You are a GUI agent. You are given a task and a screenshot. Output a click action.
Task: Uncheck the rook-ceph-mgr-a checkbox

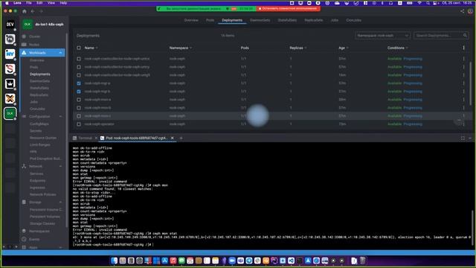click(79, 83)
